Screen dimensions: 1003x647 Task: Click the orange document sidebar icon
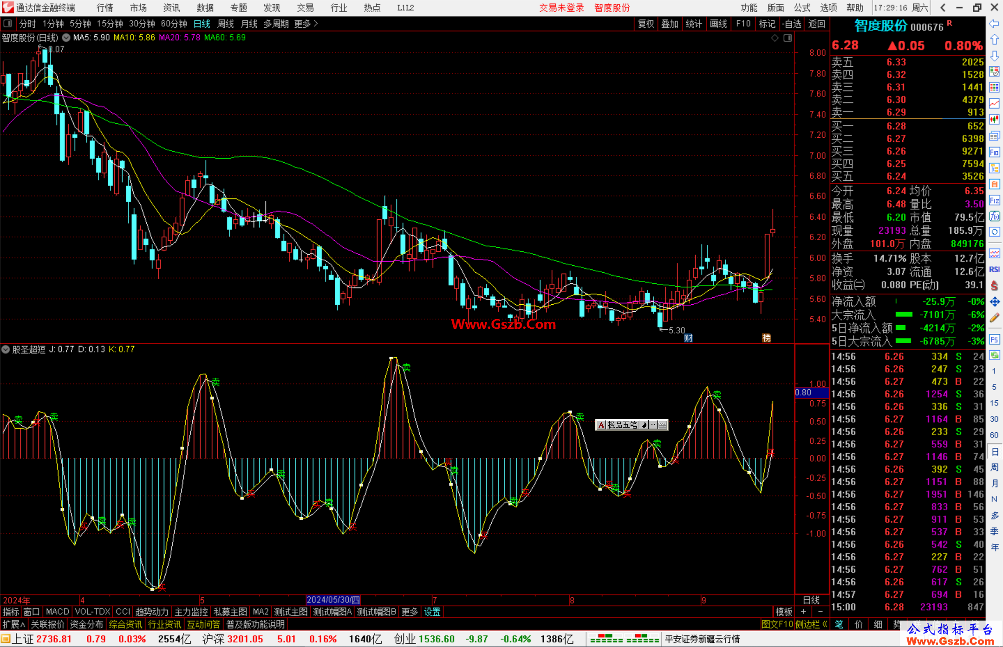994,184
